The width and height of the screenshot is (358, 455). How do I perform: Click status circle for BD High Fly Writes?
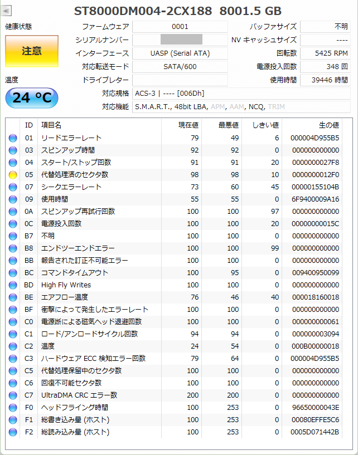[13, 285]
